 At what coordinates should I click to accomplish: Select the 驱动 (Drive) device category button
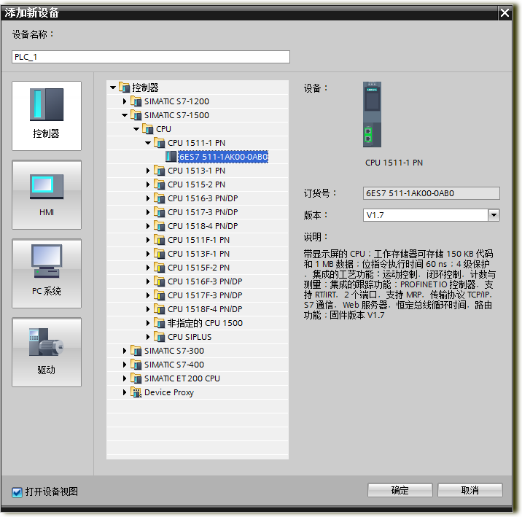[47, 352]
